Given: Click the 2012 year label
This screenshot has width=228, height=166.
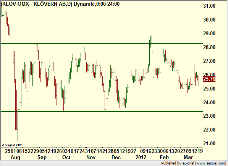Looking at the screenshot, I should click(141, 158).
